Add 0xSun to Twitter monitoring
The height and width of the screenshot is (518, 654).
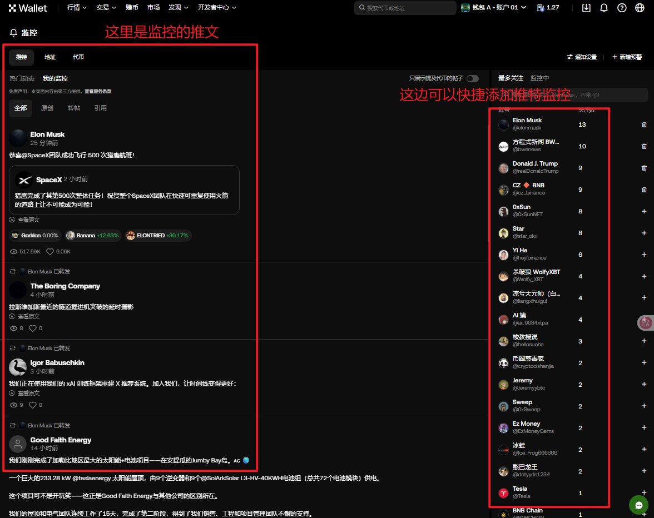pyautogui.click(x=644, y=211)
